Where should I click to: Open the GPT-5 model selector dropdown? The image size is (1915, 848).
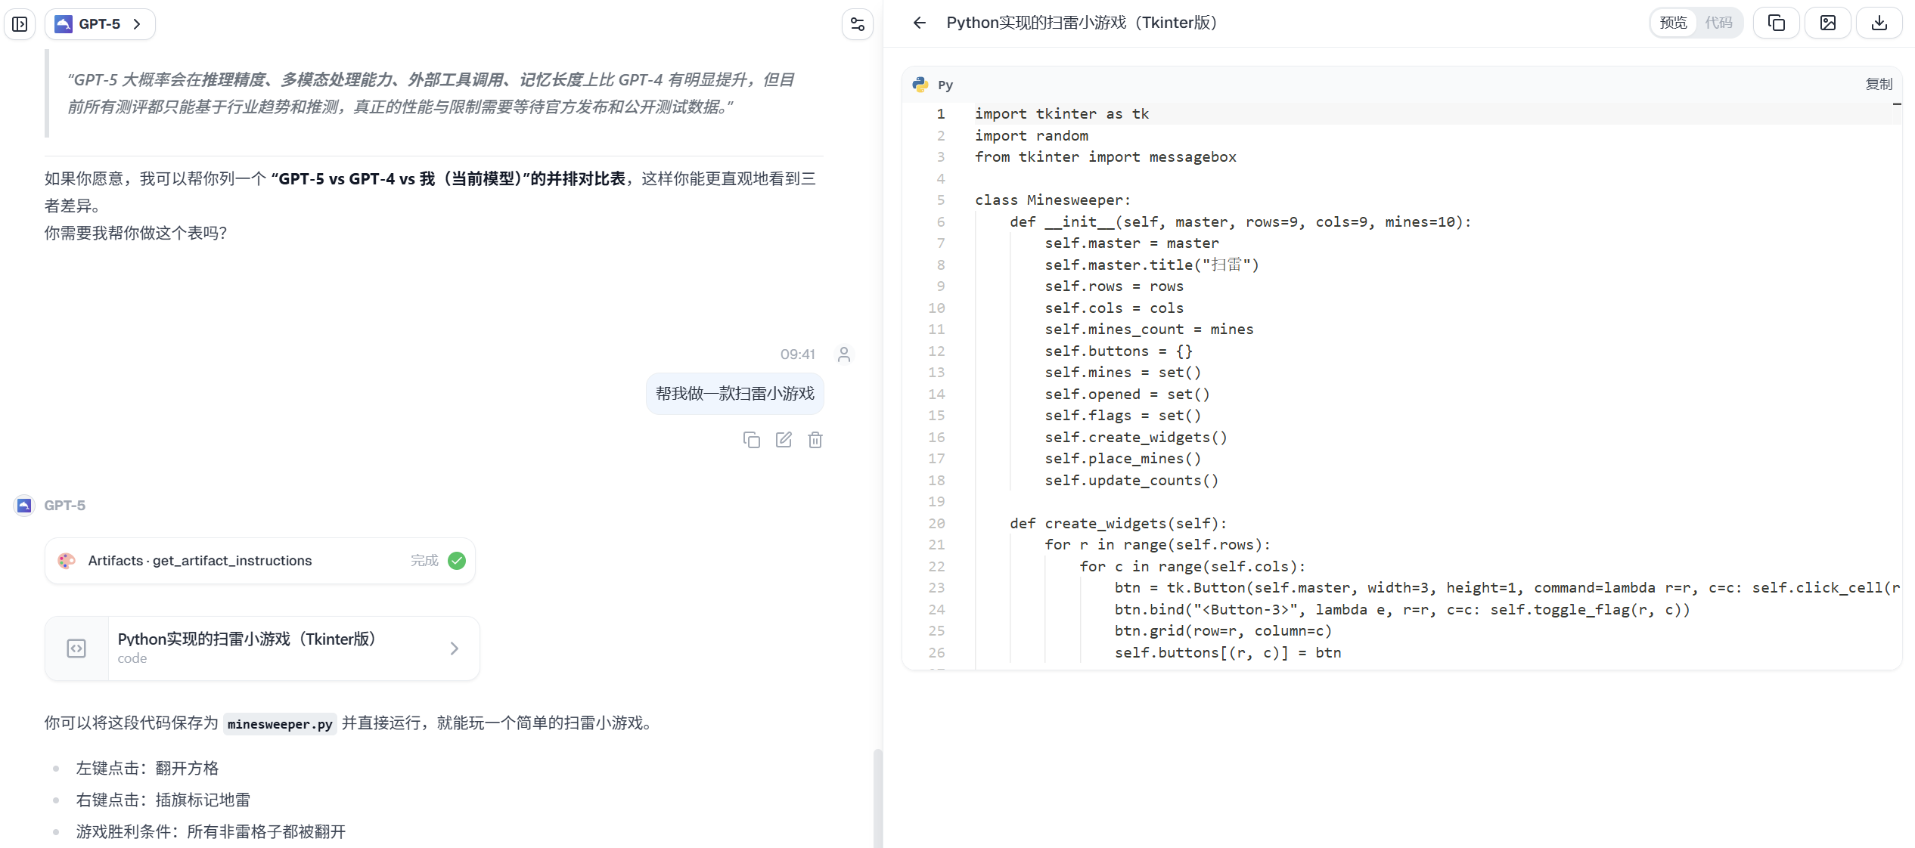(x=100, y=23)
